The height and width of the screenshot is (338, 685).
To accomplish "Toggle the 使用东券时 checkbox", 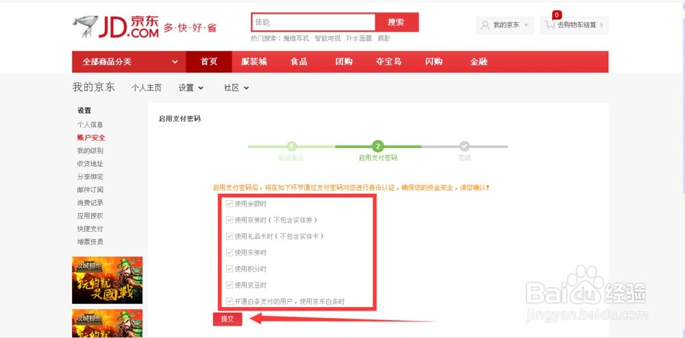I will [x=229, y=252].
